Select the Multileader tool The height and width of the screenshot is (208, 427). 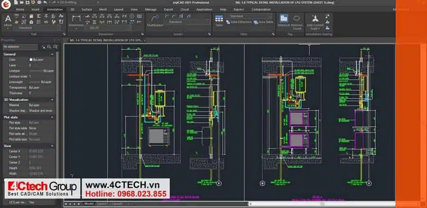click(x=155, y=21)
